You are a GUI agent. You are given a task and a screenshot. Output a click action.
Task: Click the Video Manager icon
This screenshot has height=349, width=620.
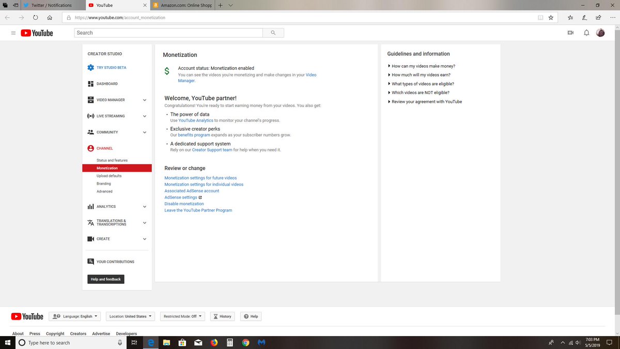click(x=90, y=100)
